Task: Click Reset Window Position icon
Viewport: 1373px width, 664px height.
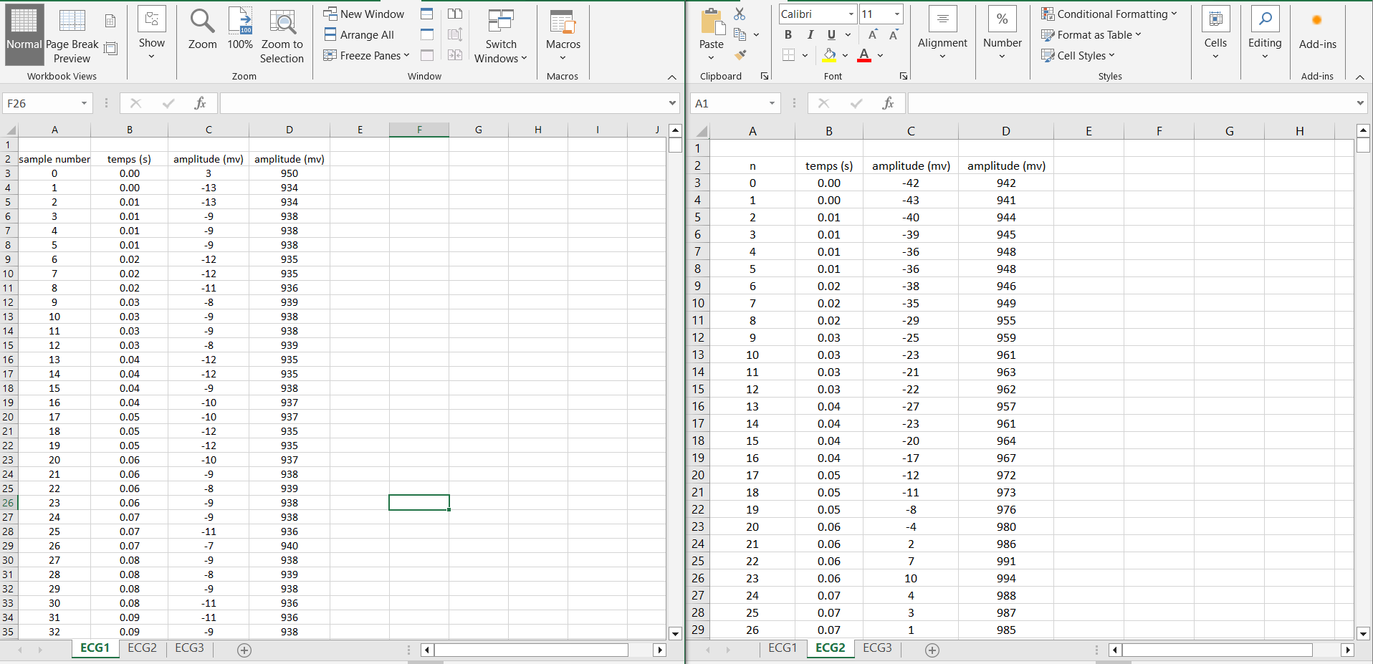Action: pyautogui.click(x=455, y=55)
